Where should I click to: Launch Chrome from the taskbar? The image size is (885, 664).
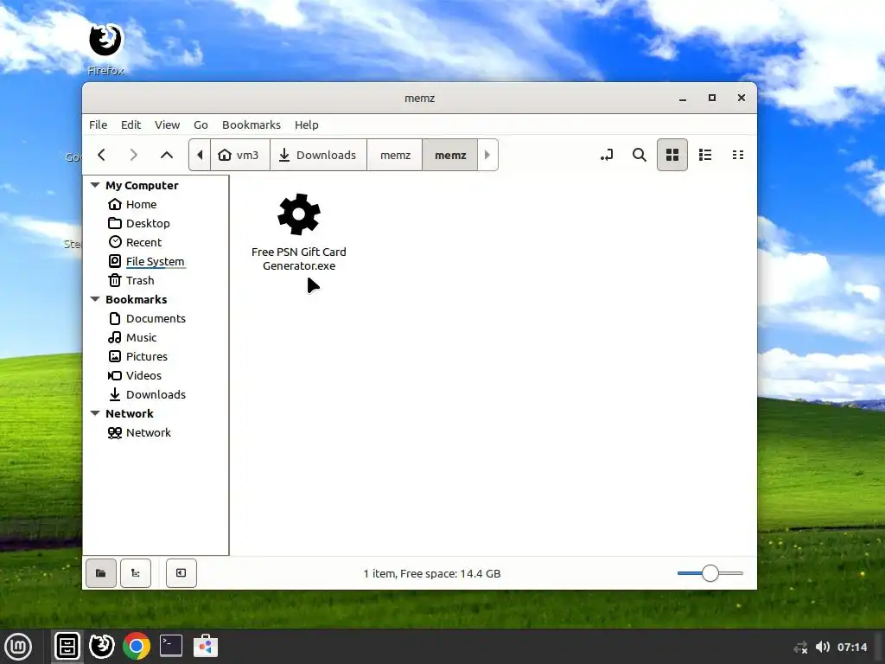point(137,646)
